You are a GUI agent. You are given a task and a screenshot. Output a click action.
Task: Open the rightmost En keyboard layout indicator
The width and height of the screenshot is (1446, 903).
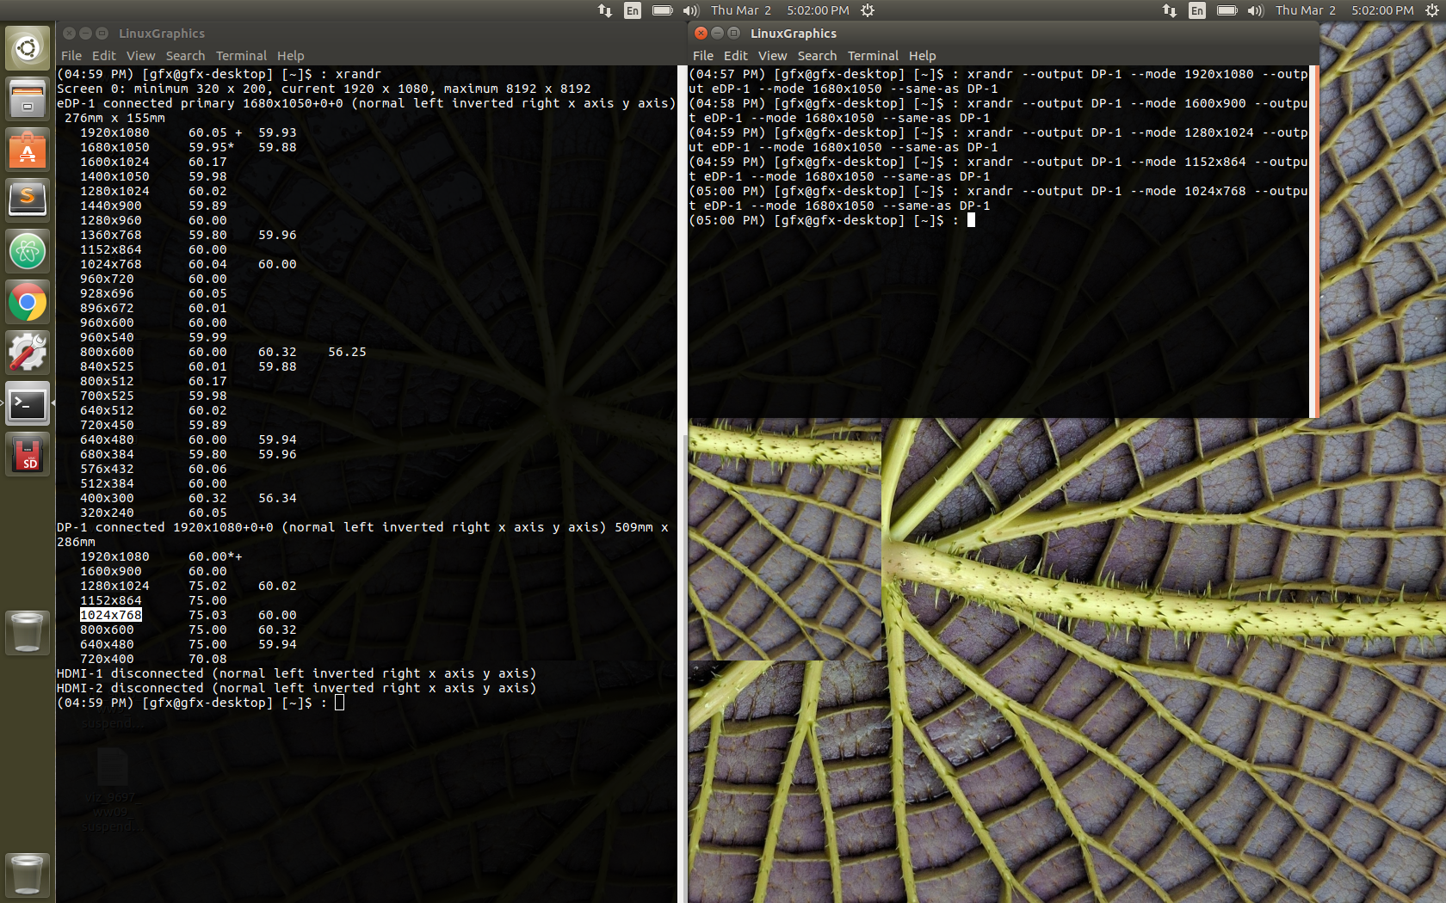click(1197, 10)
